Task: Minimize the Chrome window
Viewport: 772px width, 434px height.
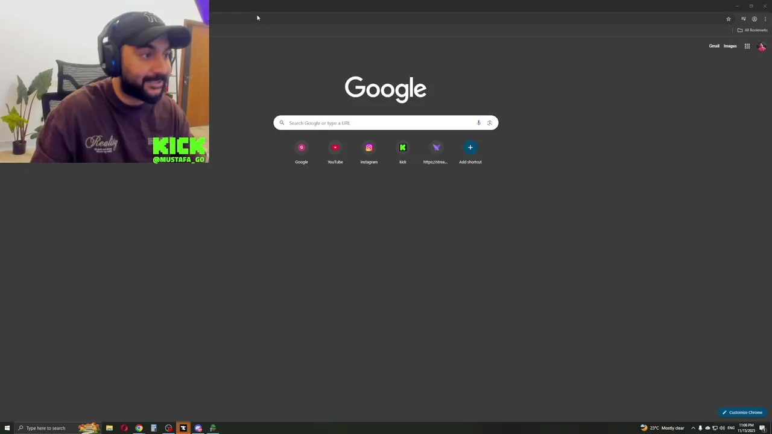Action: point(736,6)
